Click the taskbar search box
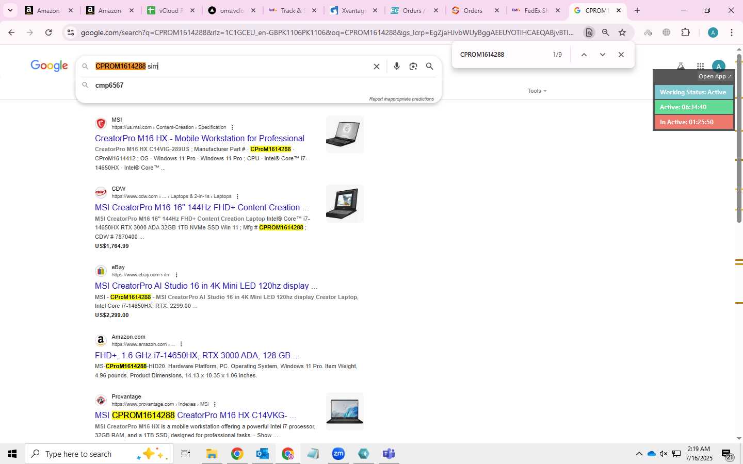 (x=99, y=454)
